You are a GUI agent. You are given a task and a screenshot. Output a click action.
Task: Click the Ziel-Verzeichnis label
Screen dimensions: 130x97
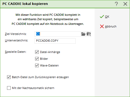coord(16,34)
